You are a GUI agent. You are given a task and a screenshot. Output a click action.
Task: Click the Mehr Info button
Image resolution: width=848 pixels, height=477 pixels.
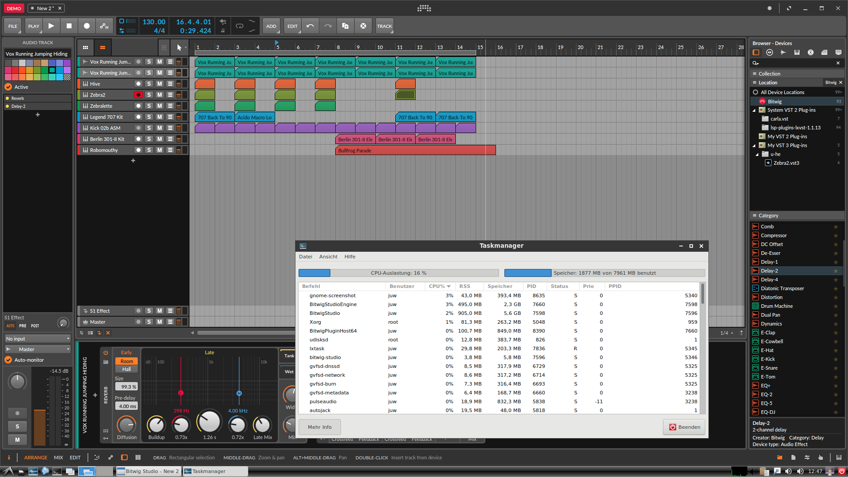click(x=319, y=427)
